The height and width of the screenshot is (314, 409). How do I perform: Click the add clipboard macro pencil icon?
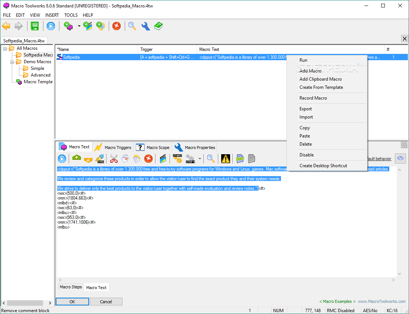tap(101, 26)
